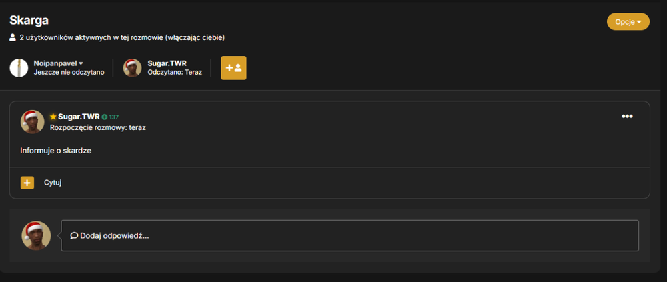Click the Skarga conversation title

[29, 20]
